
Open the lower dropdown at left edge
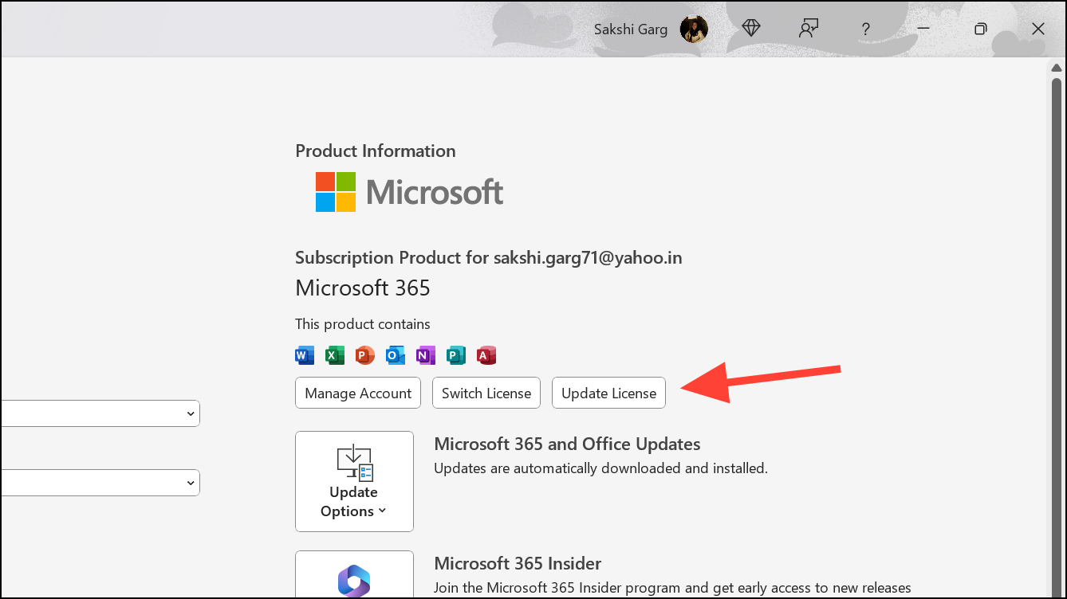[100, 483]
